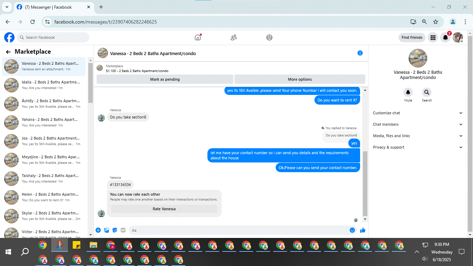Search in conversation with the magnifier icon
Screen dimensions: 473x266
coord(427,92)
